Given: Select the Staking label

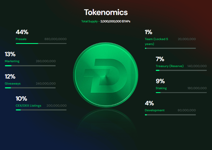Looking at the screenshot, I should 161,88.
